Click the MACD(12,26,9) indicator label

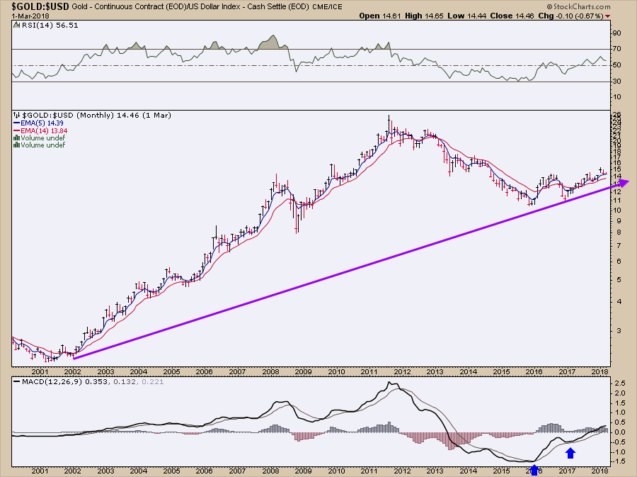54,381
